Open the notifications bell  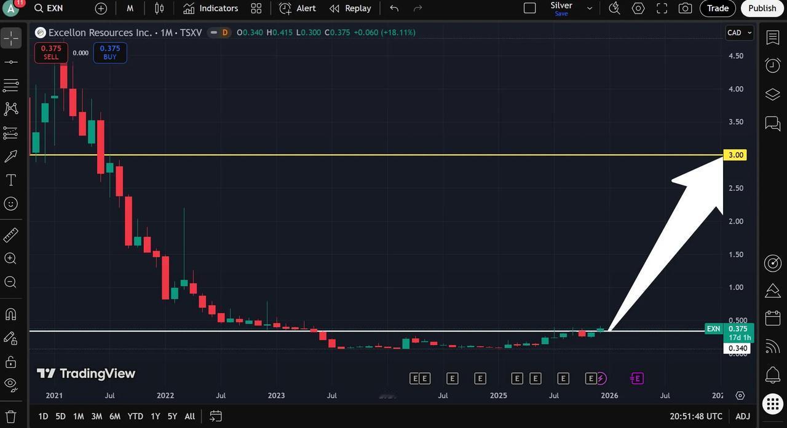773,375
